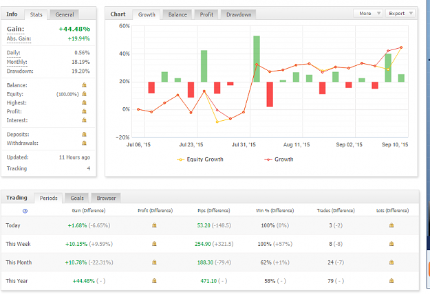Click the +1.68% gain in Today row
430x294 pixels.
coord(77,225)
